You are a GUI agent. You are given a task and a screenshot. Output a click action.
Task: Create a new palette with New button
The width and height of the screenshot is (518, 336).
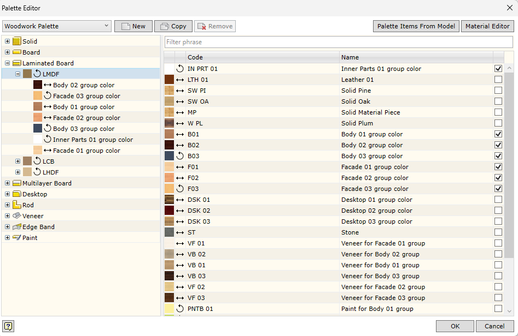(x=133, y=26)
